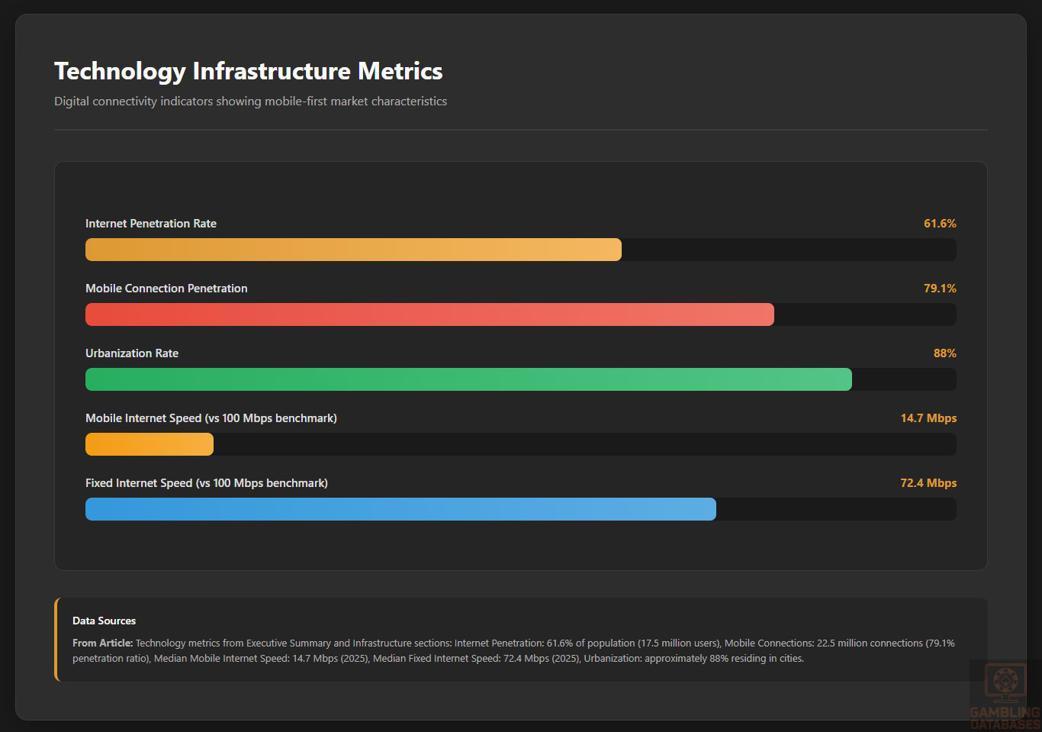Select the Fixed Internet Speed benchmark label
1042x732 pixels.
[207, 483]
